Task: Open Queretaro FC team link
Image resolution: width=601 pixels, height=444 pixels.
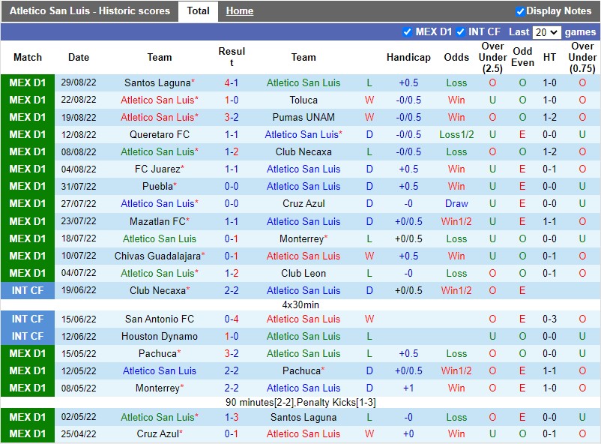Action: coord(160,135)
